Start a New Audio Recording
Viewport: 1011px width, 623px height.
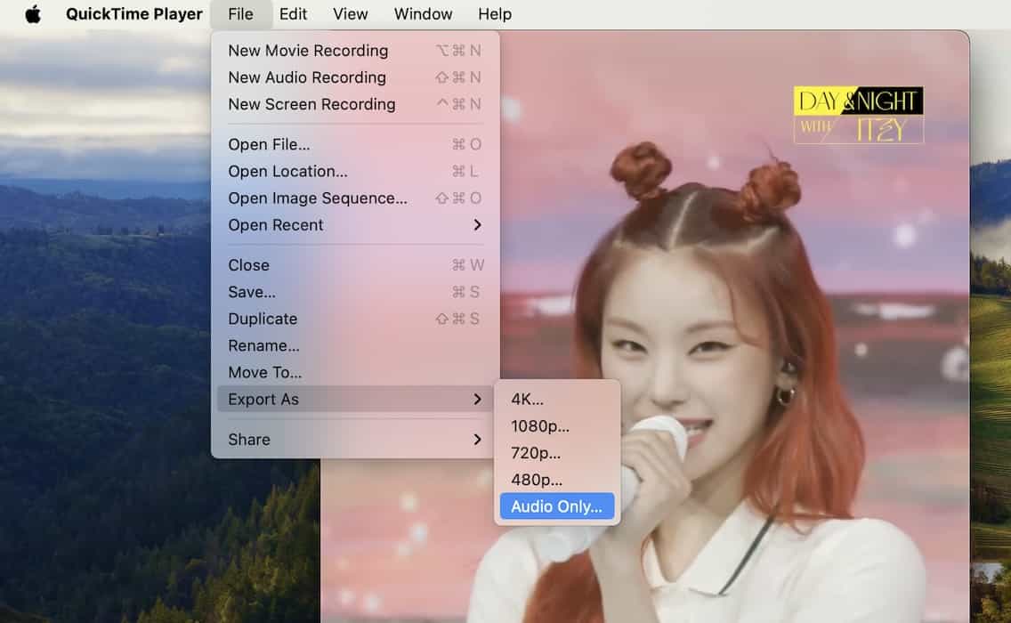(307, 77)
